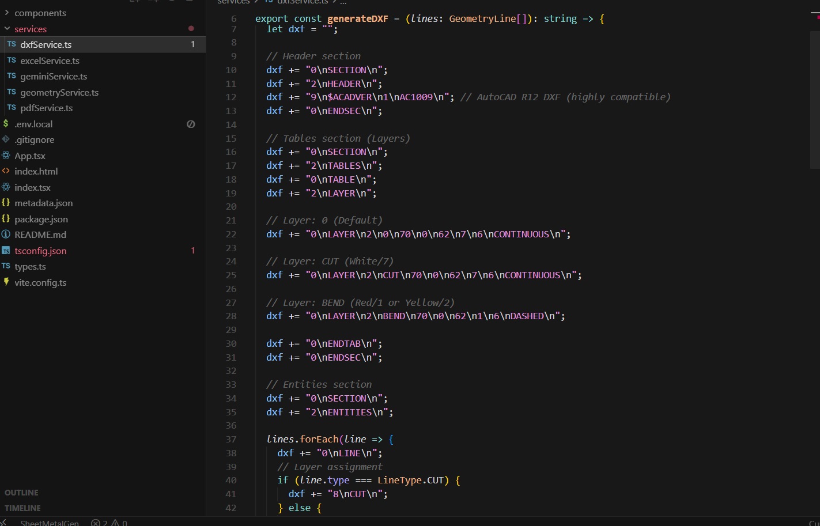The width and height of the screenshot is (820, 526).
Task: Open geminiService.ts in the editor
Action: [x=54, y=76]
